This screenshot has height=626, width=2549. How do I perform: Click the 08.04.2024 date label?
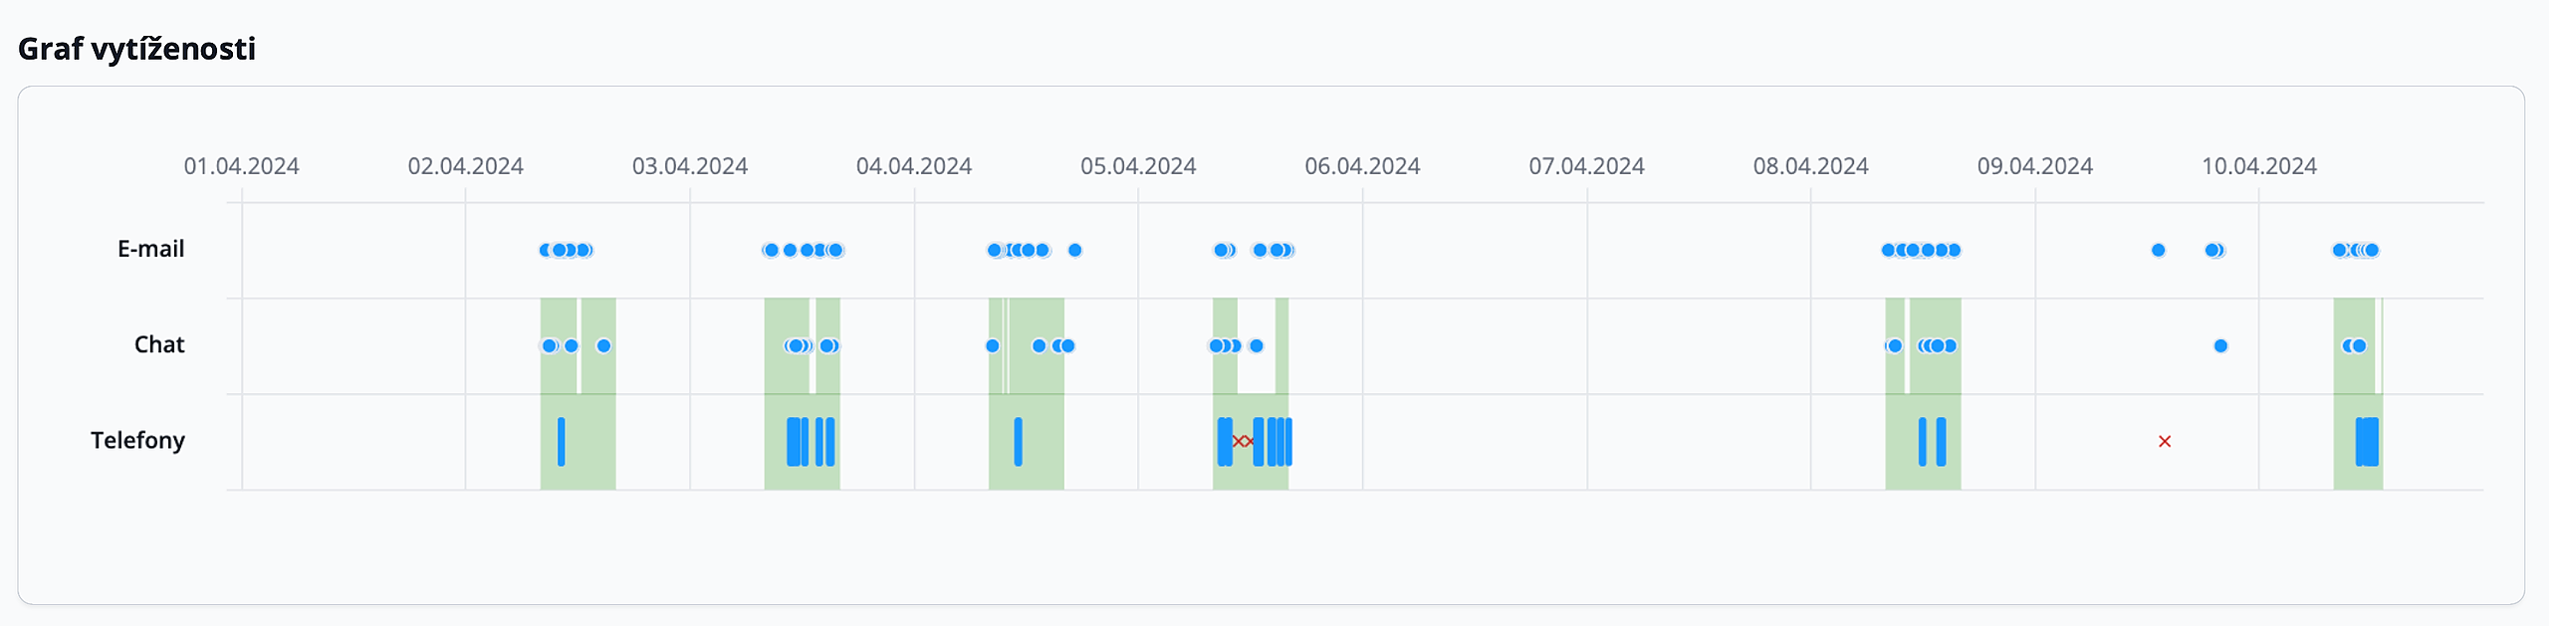tap(1810, 166)
